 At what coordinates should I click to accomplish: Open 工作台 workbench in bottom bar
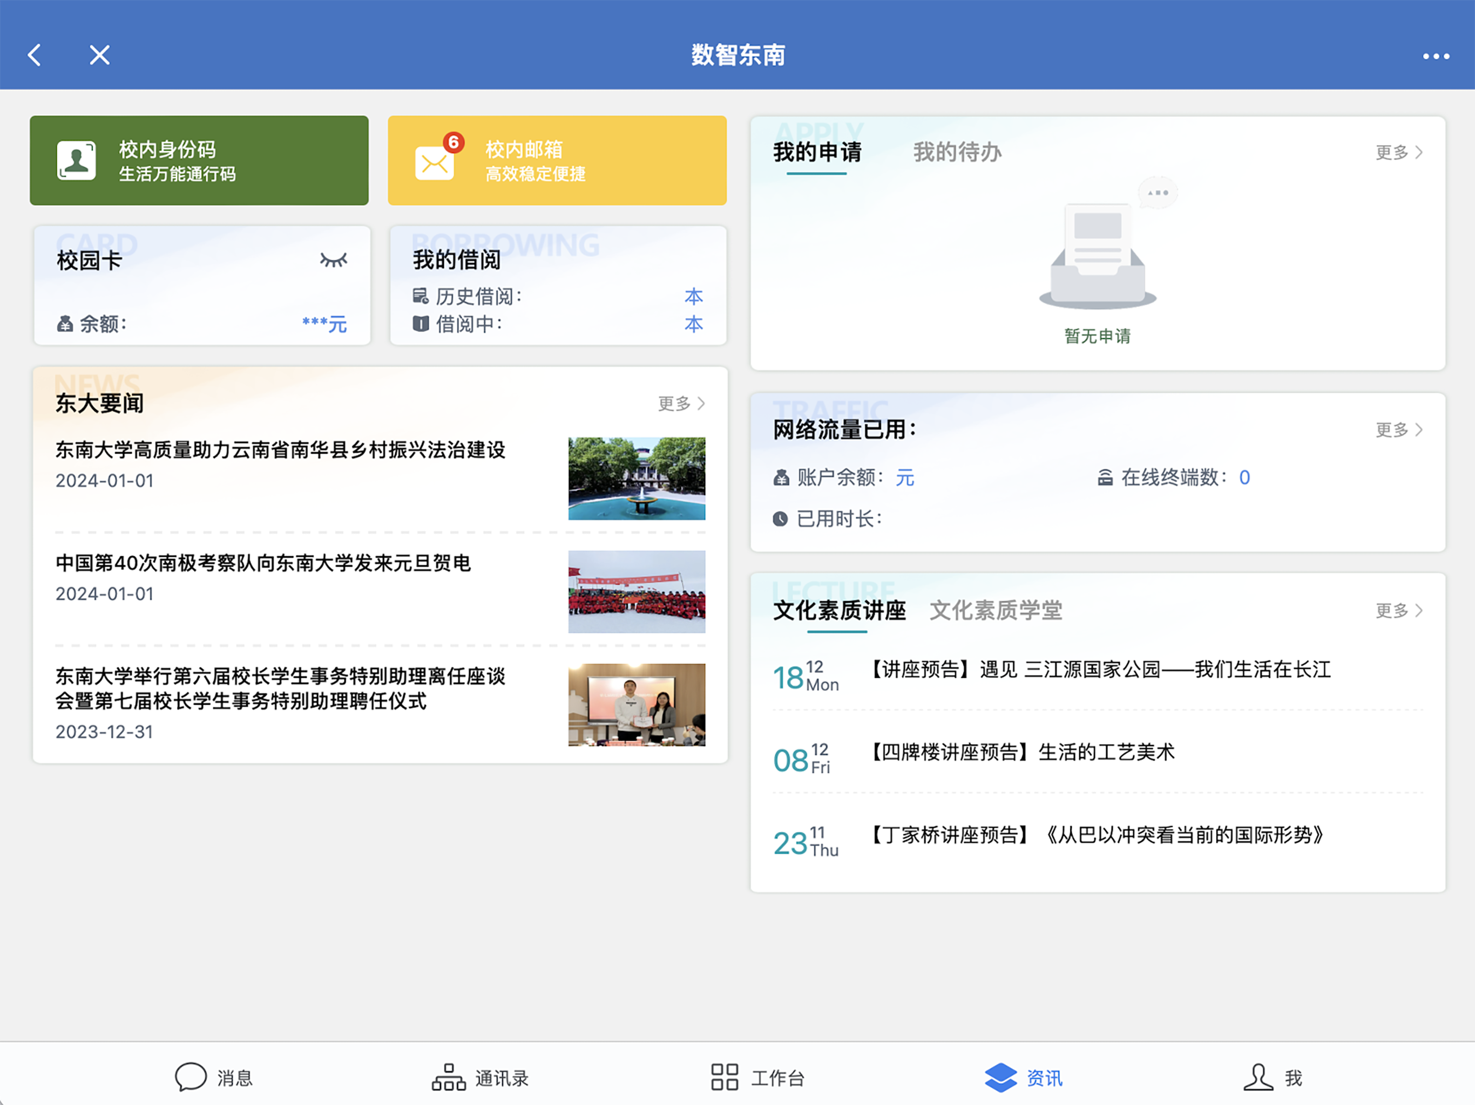click(757, 1077)
